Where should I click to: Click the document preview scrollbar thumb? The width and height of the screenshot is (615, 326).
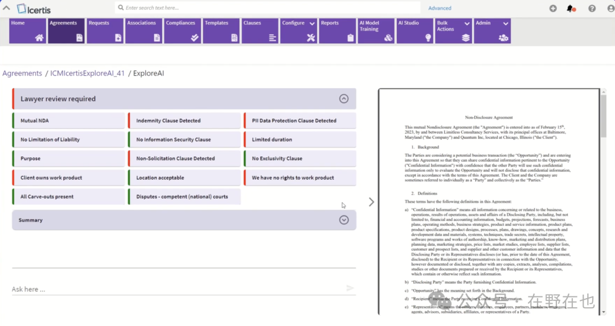(x=603, y=115)
